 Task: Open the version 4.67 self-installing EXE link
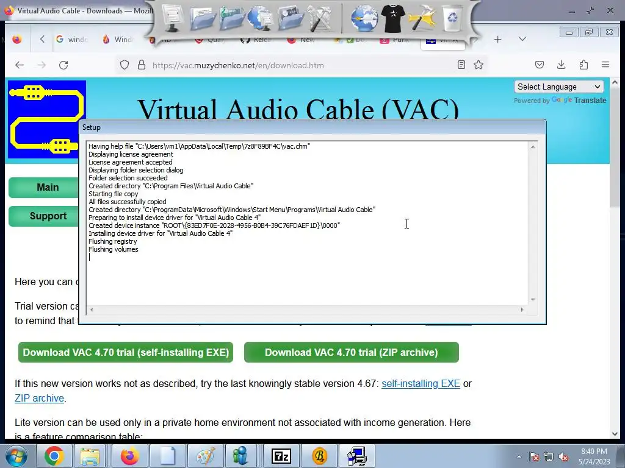click(421, 384)
